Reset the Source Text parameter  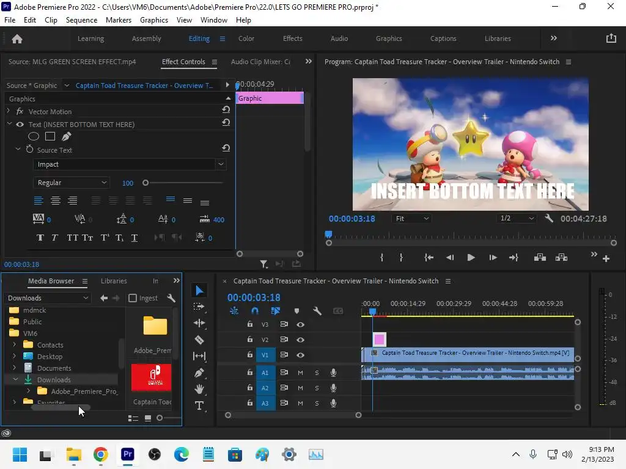(226, 148)
